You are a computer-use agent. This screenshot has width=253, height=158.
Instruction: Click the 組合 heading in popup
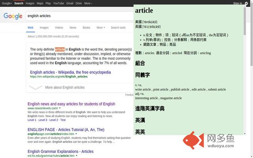(140, 63)
